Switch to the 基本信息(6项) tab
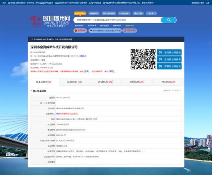Screen dimensions: 212x175 click(43, 82)
